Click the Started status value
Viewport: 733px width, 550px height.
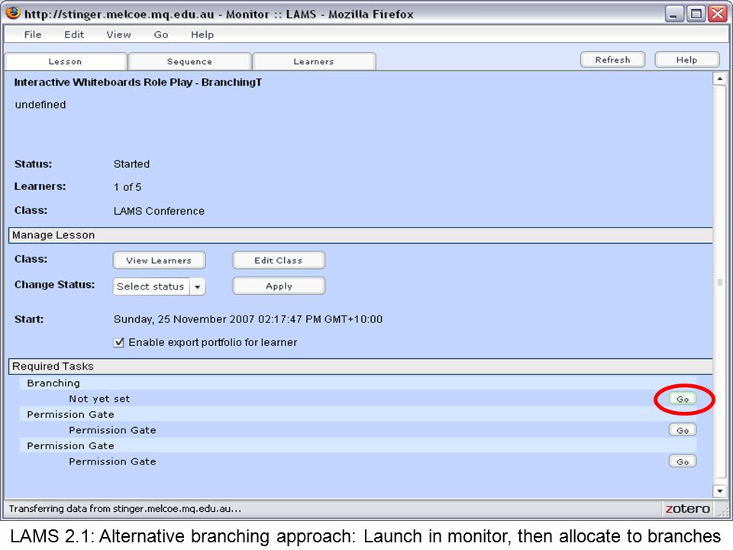[x=131, y=164]
